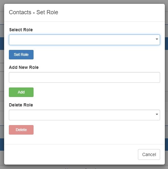168x169 pixels.
Task: Click the Select Role label
Action: pos(21,30)
